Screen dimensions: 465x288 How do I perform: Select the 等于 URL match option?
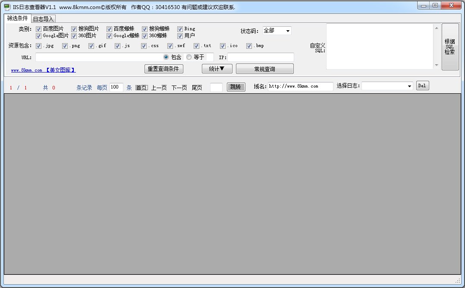189,57
